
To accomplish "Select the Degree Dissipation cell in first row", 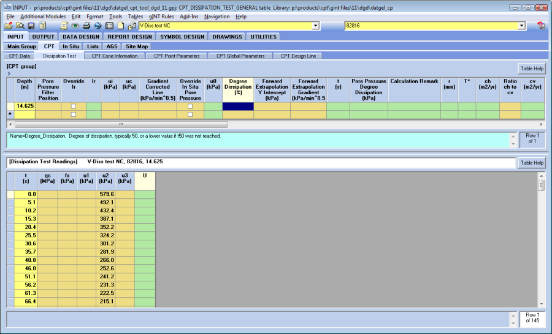I will pyautogui.click(x=238, y=106).
